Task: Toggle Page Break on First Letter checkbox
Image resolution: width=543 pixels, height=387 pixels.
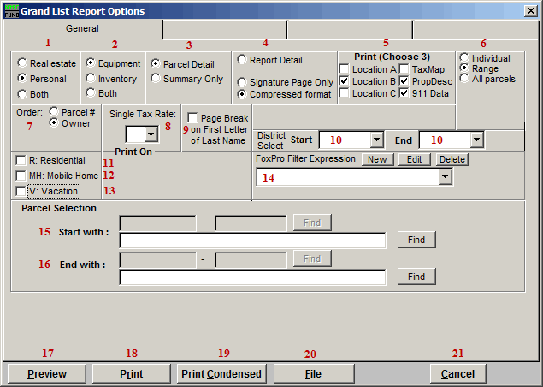Action: [x=193, y=118]
